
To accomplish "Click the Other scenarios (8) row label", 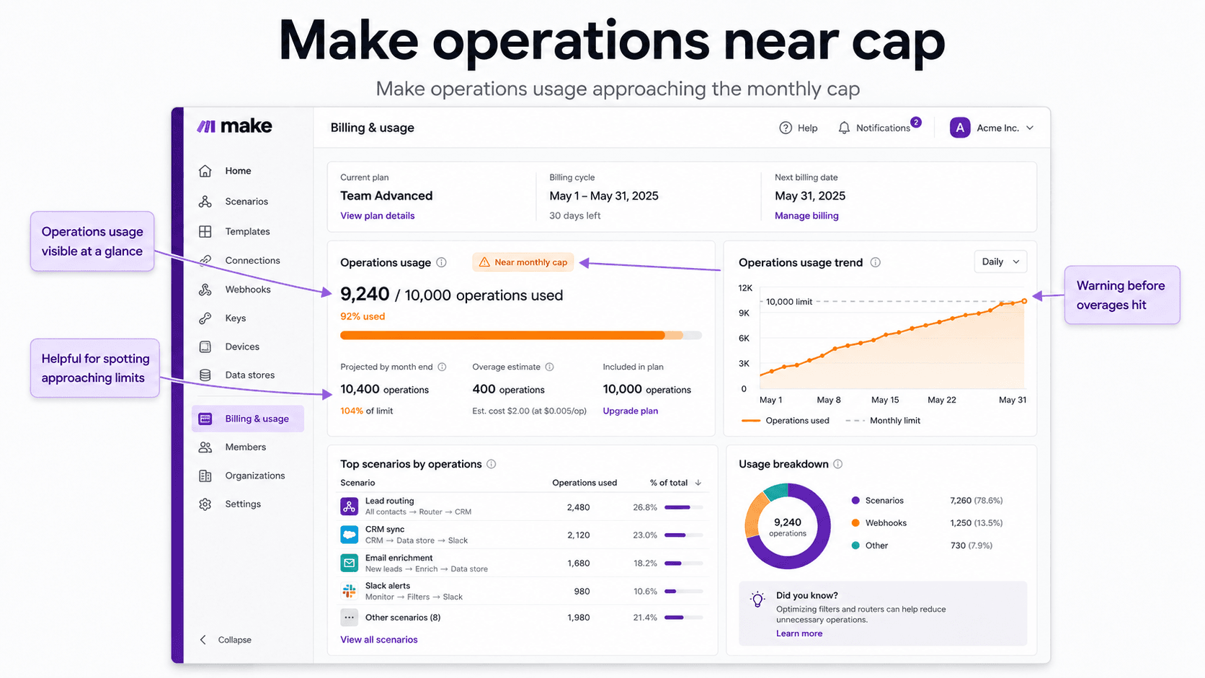I will point(403,617).
